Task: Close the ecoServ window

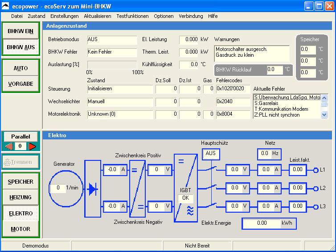Action: point(329,6)
